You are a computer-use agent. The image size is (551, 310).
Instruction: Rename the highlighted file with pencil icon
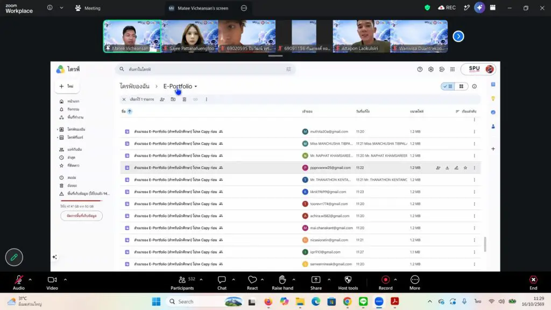tap(456, 168)
